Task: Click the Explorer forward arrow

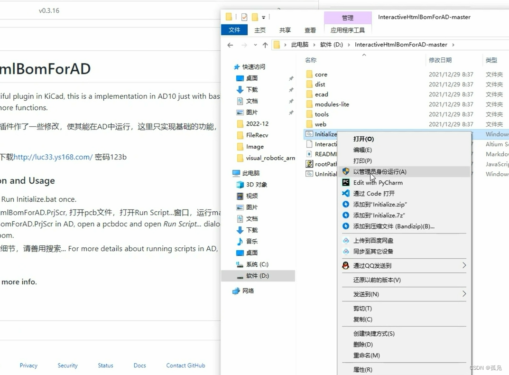Action: 244,45
